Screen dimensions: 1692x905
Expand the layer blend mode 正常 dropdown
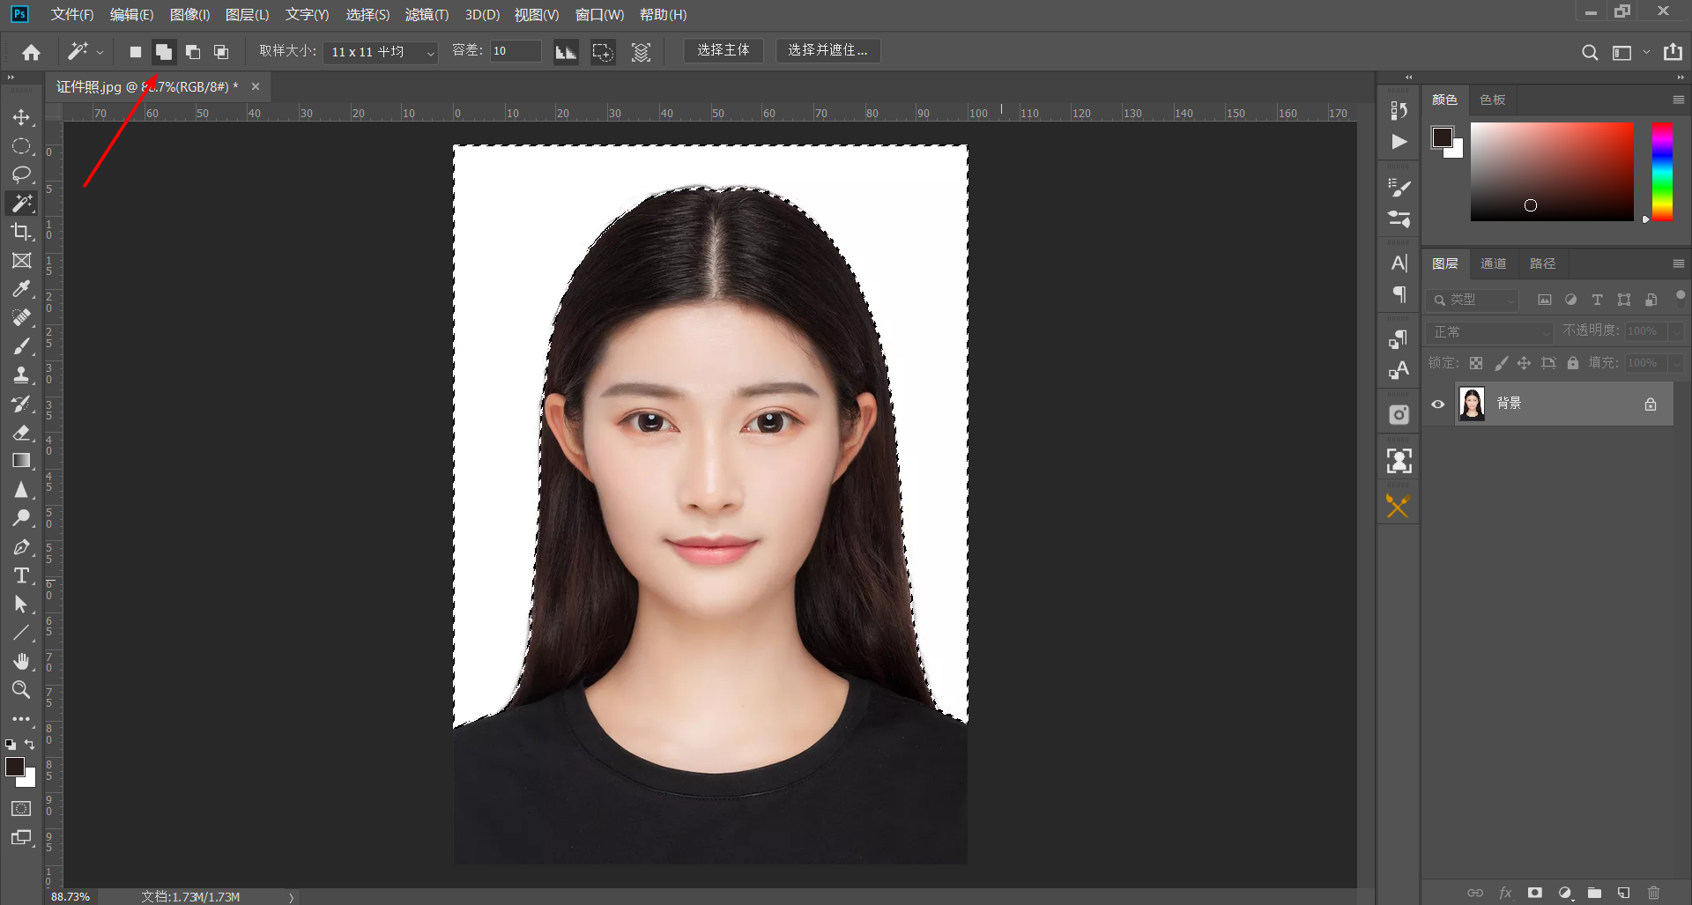1489,332
